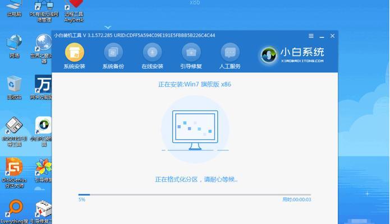Image resolution: width=390 pixels, height=224 pixels.
Task: Launch BOOTICE引导工具 shortcut
Action: [14, 132]
